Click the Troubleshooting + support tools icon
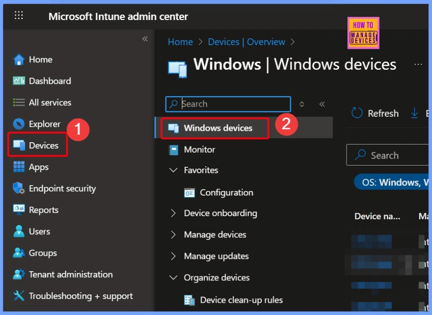Viewport: 432px width, 315px height. 19,296
